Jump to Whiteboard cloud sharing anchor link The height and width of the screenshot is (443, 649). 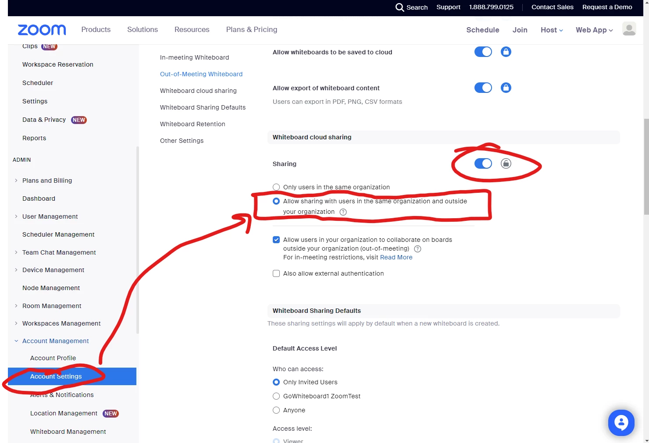click(x=198, y=91)
